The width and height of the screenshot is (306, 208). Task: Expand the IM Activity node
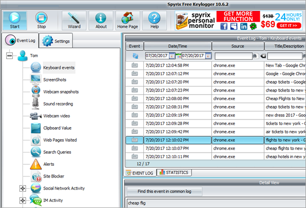coord(22,200)
